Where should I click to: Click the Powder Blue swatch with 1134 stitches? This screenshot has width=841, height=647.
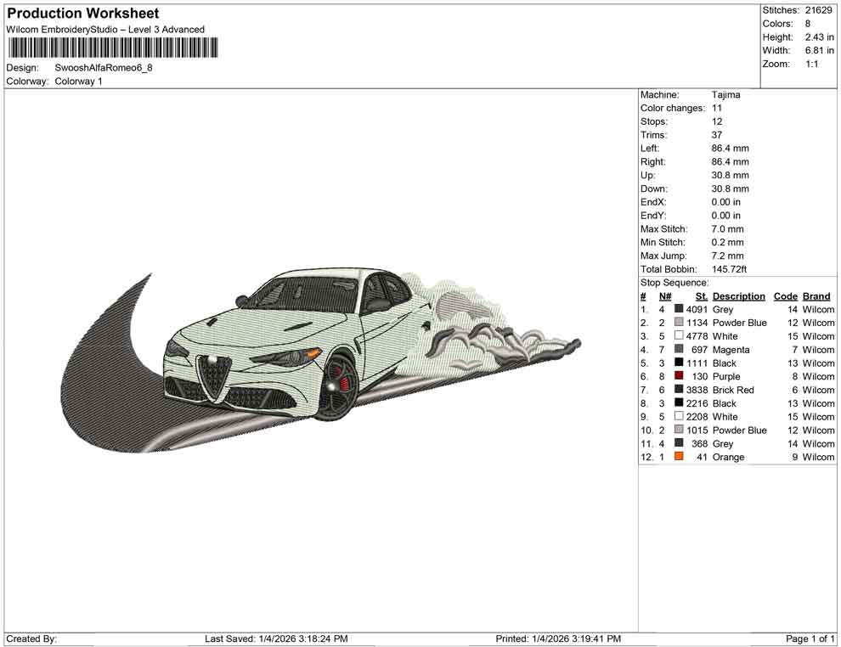[679, 323]
